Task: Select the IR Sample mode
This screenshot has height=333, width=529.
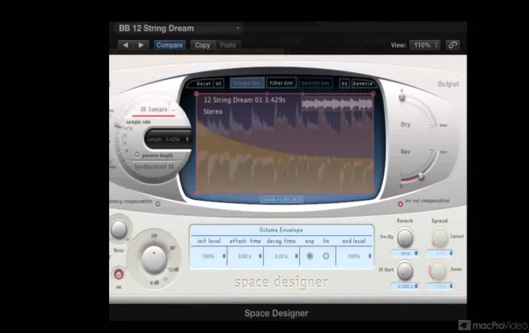Action: coord(154,109)
